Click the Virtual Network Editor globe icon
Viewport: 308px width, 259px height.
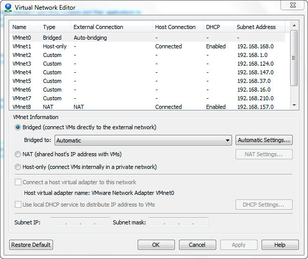click(x=8, y=8)
